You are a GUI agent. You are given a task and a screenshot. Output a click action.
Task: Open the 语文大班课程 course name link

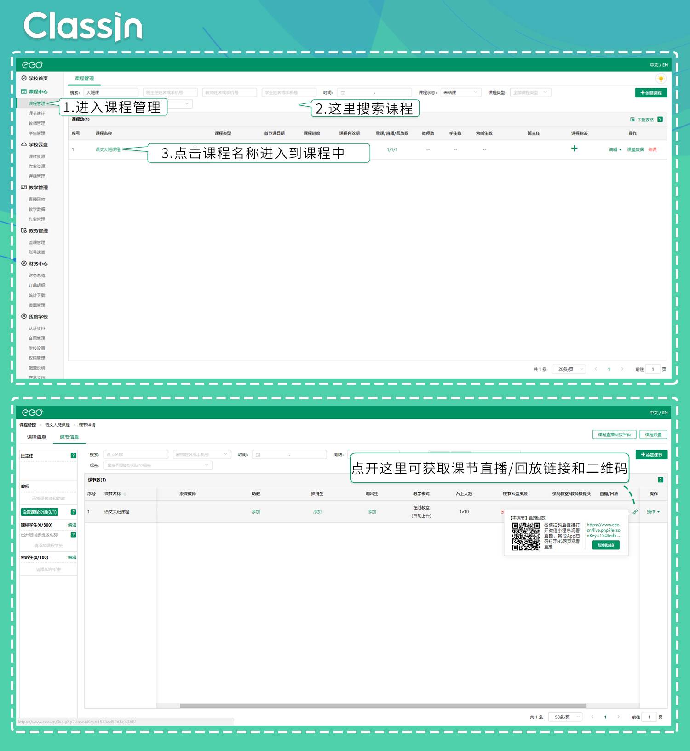click(108, 149)
